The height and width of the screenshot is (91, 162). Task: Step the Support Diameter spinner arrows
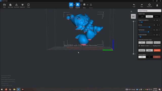159,35
